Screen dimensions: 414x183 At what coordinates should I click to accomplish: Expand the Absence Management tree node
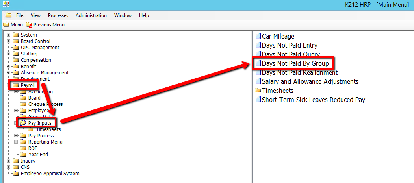point(8,73)
